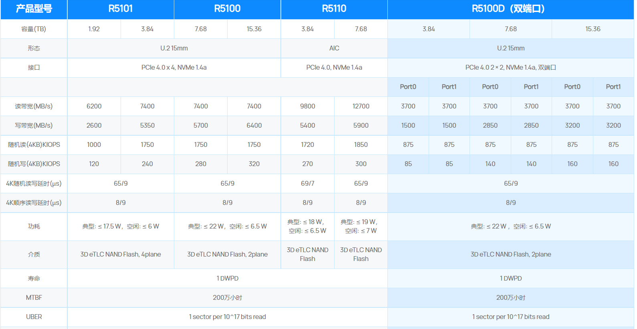Click the 产品型号 header cell
This screenshot has width=637, height=329.
point(34,9)
